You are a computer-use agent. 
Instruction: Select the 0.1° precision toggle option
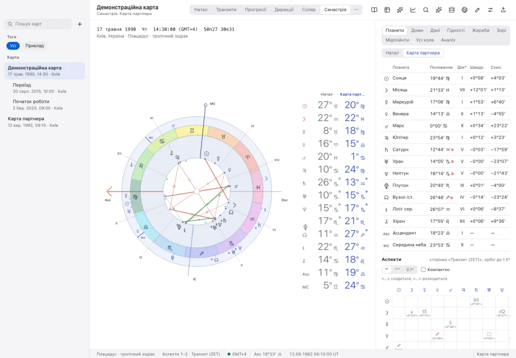pyautogui.click(x=410, y=269)
